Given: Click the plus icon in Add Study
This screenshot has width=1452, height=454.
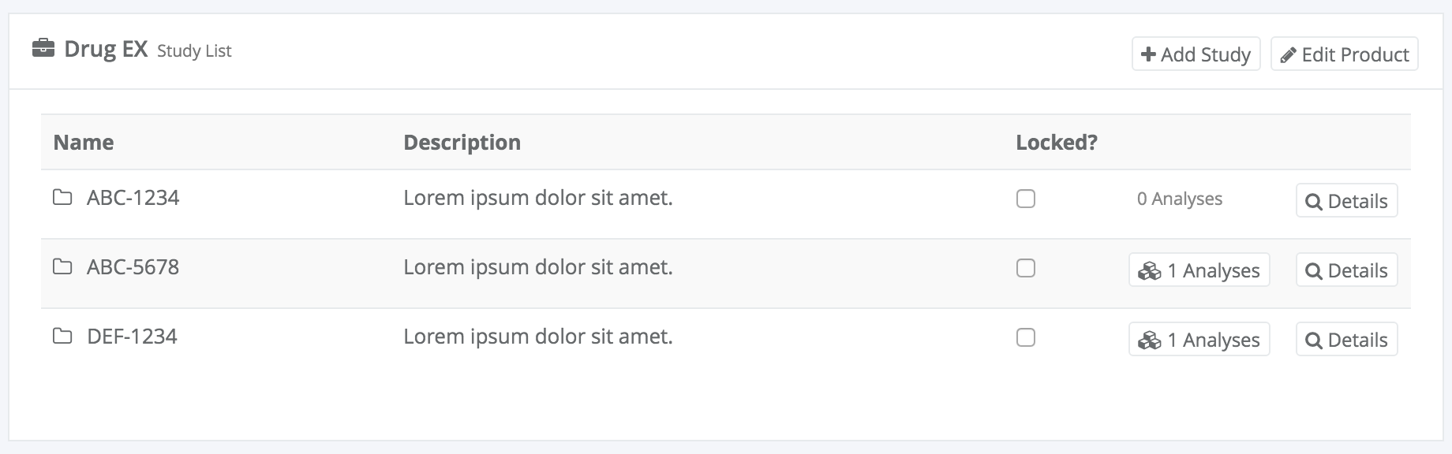Looking at the screenshot, I should pos(1148,54).
